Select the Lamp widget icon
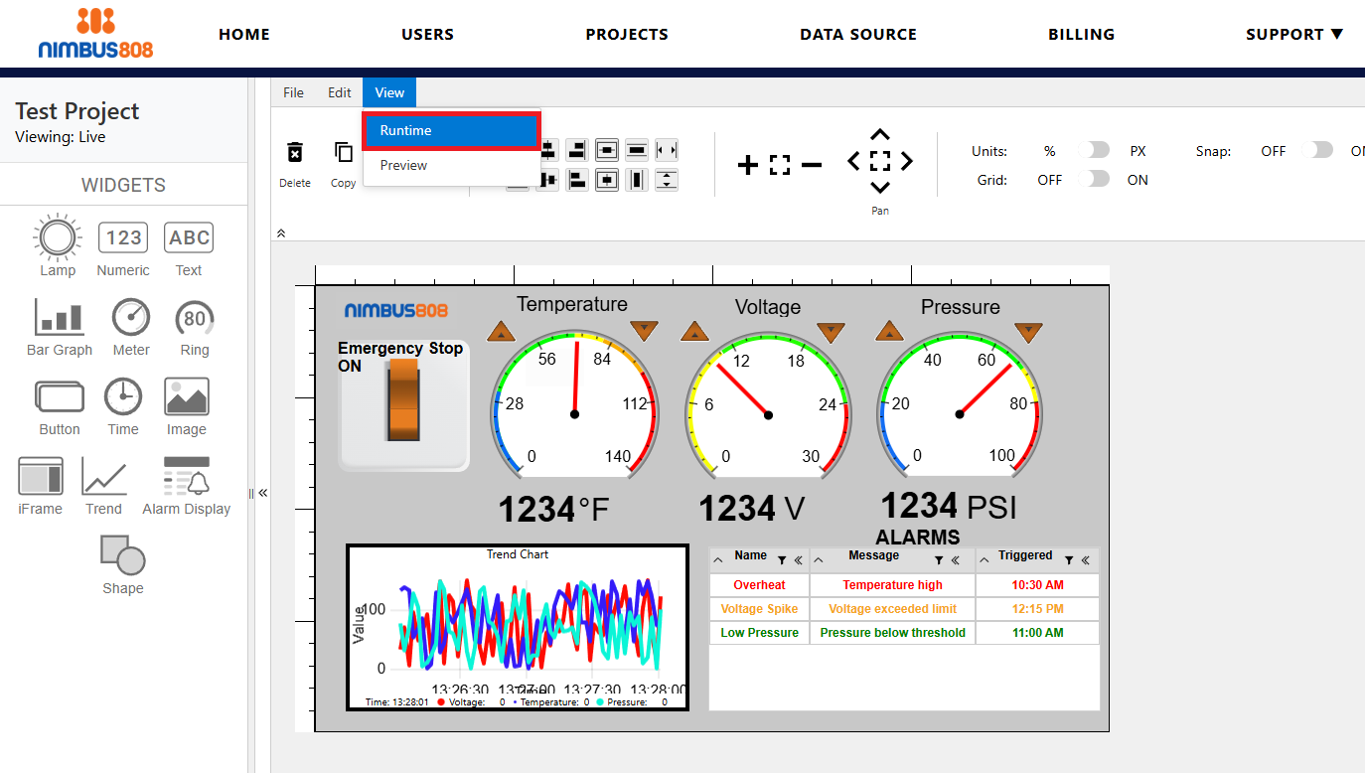This screenshot has width=1365, height=773. (58, 238)
